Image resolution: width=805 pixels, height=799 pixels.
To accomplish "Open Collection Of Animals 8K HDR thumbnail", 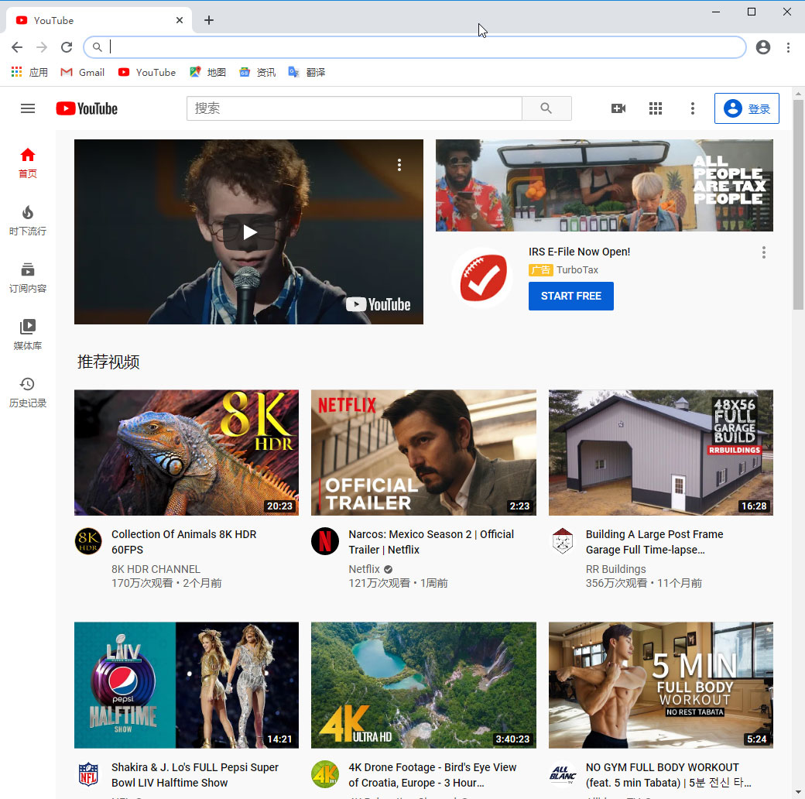I will 187,452.
